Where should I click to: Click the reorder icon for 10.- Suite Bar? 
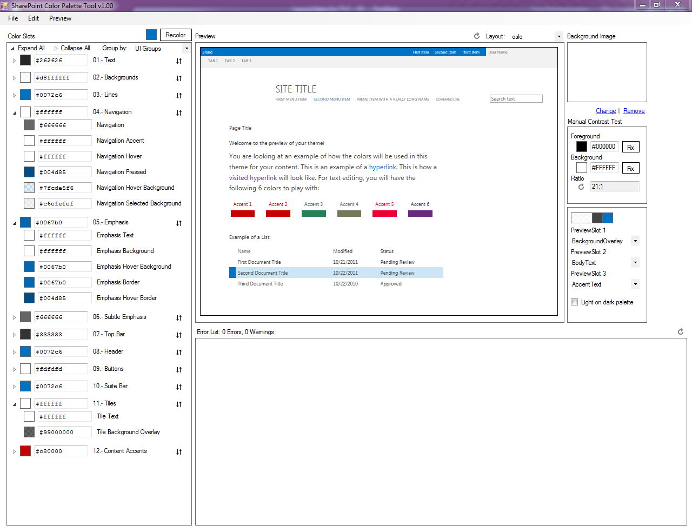[178, 387]
